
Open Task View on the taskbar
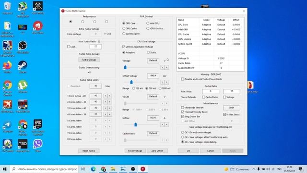(83, 169)
